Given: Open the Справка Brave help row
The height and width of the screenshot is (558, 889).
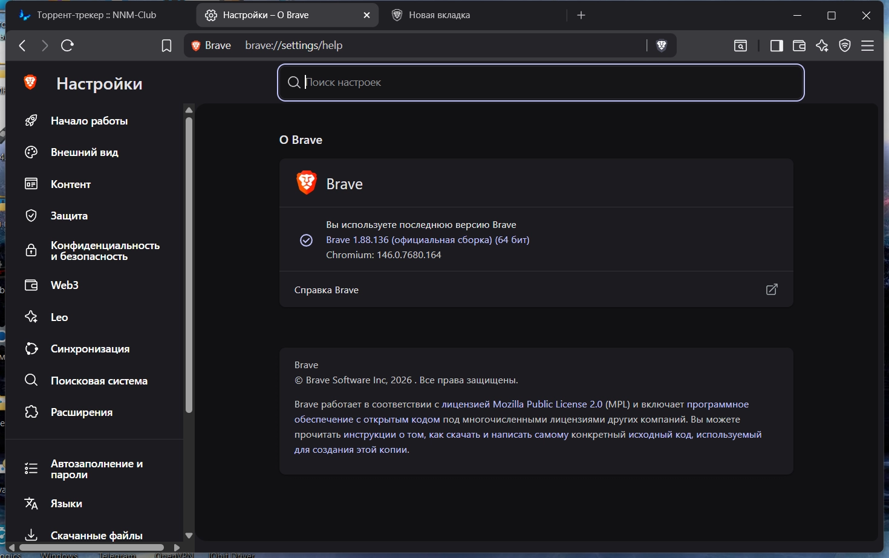Looking at the screenshot, I should pyautogui.click(x=536, y=290).
